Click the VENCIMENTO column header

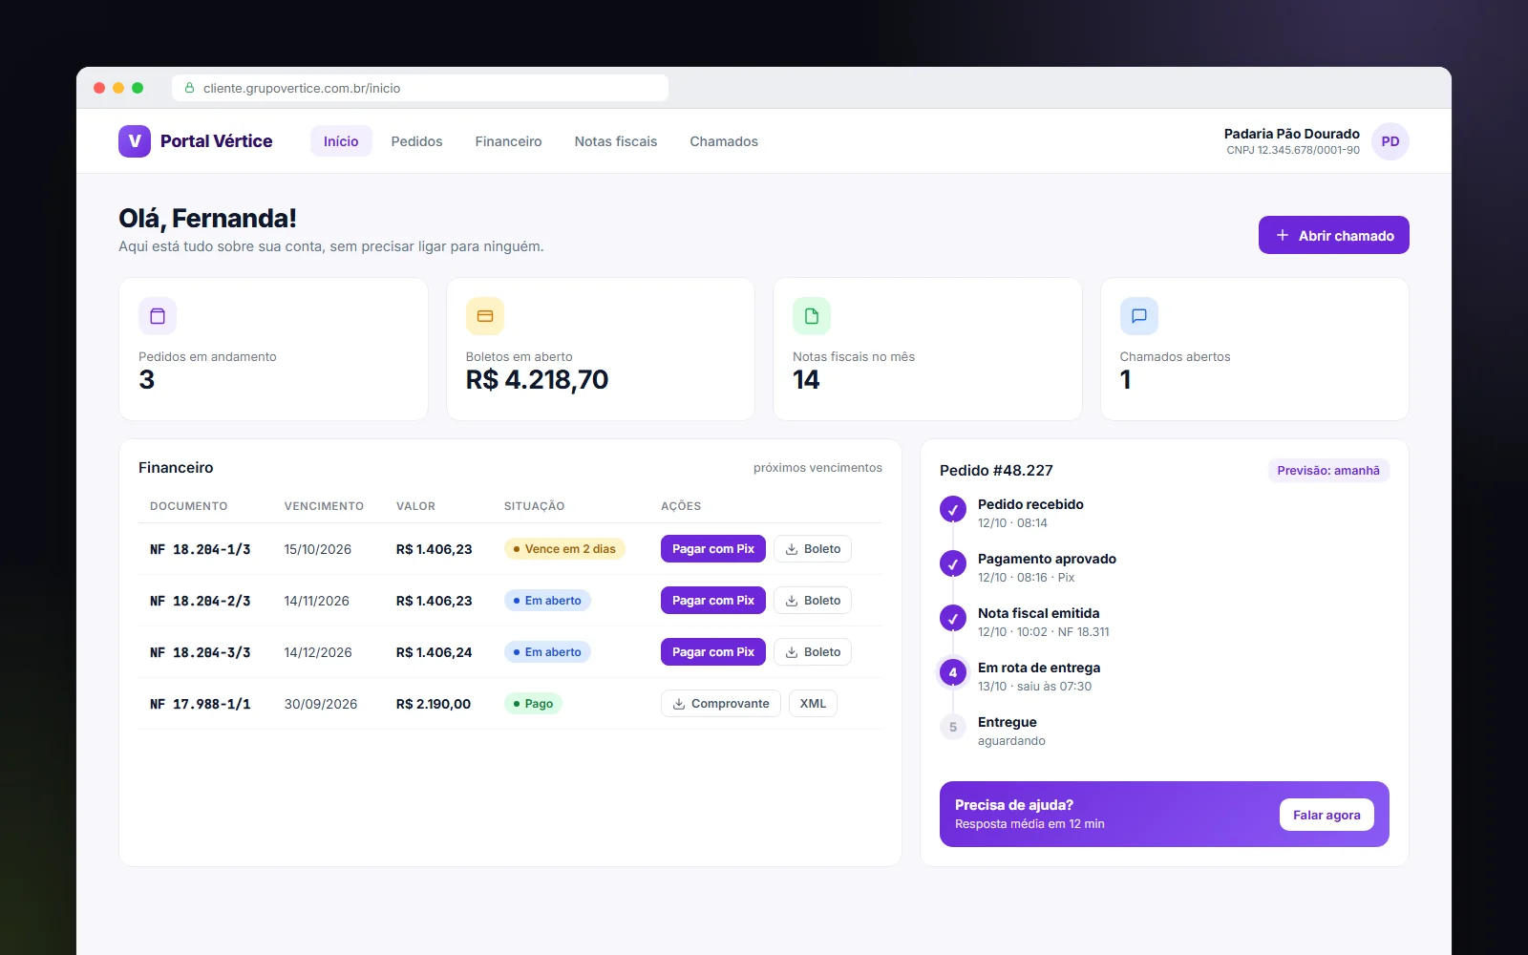[x=324, y=506]
